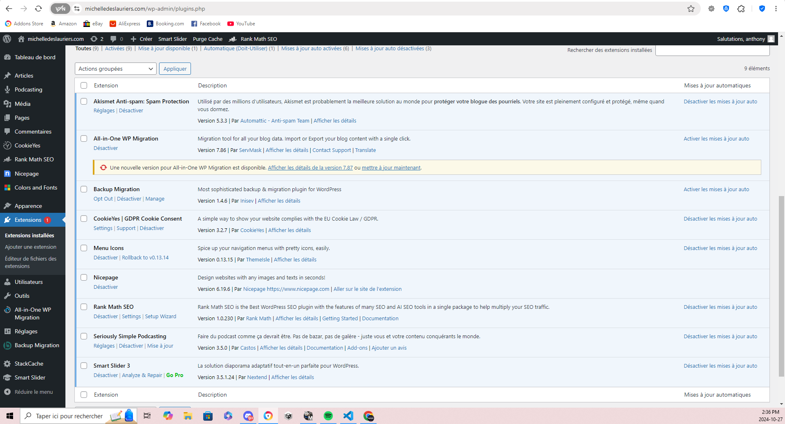The height and width of the screenshot is (424, 785).
Task: Open Salutations, anthony account menu
Action: pos(745,39)
